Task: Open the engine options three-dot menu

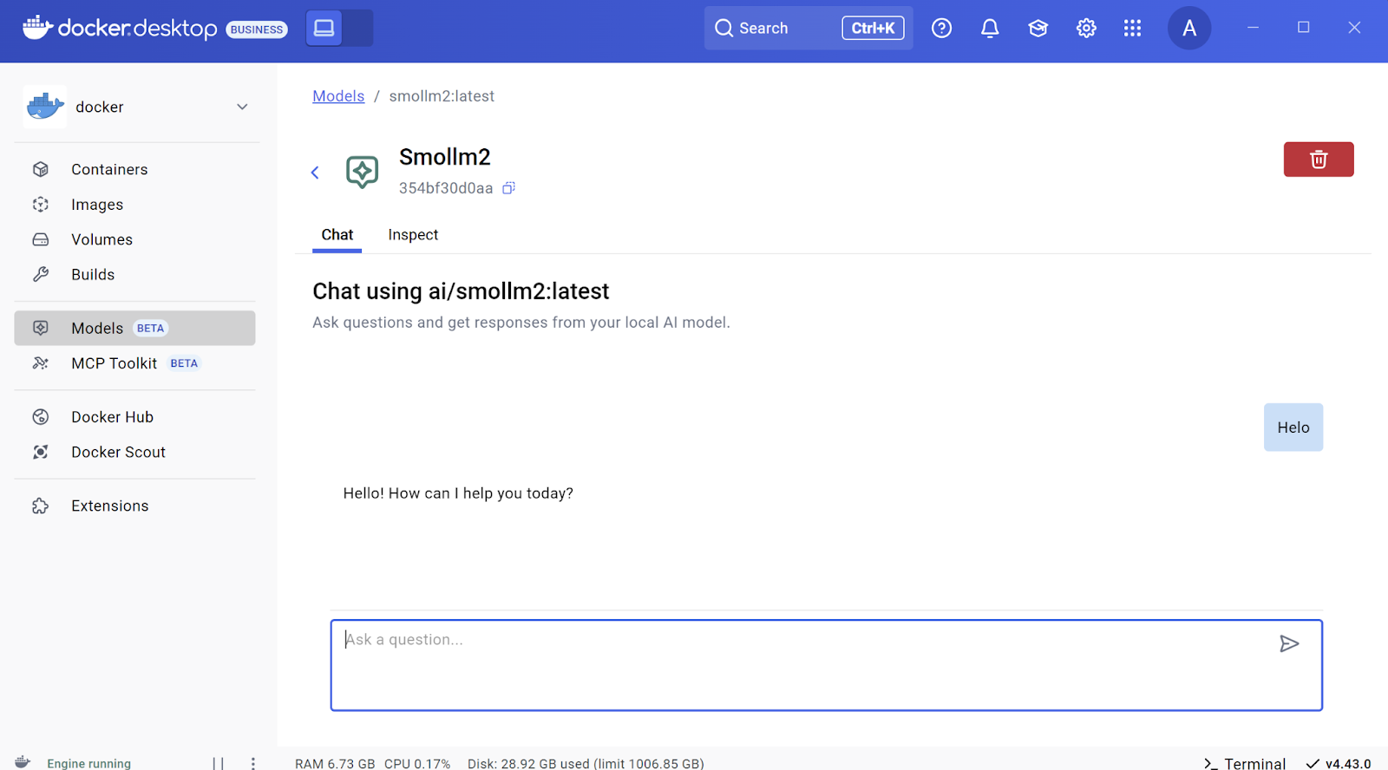Action: click(x=253, y=763)
